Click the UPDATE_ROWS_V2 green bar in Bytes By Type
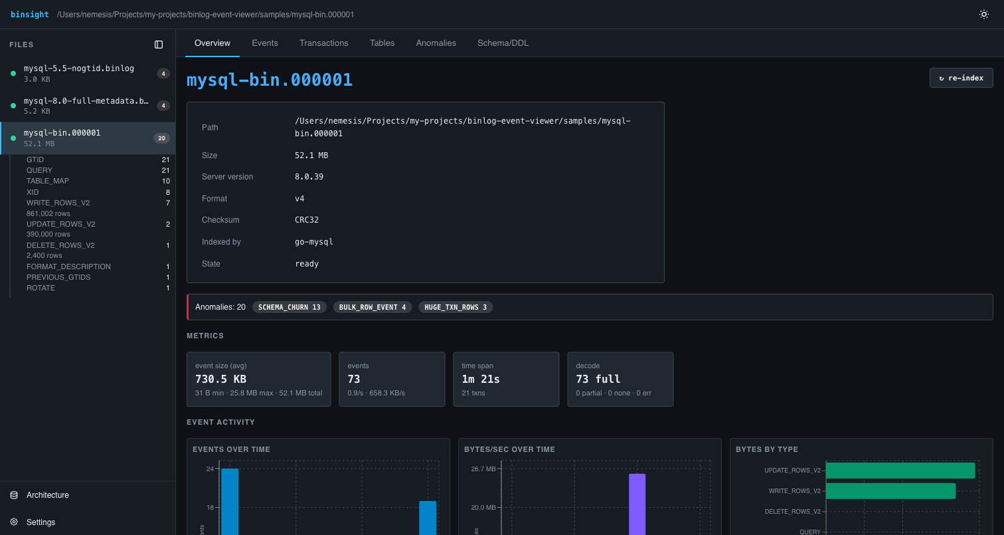The width and height of the screenshot is (1004, 535). click(900, 471)
